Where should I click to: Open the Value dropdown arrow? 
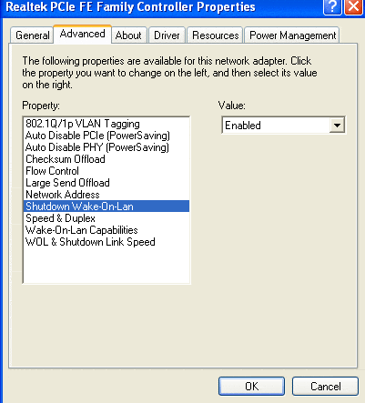tap(337, 126)
